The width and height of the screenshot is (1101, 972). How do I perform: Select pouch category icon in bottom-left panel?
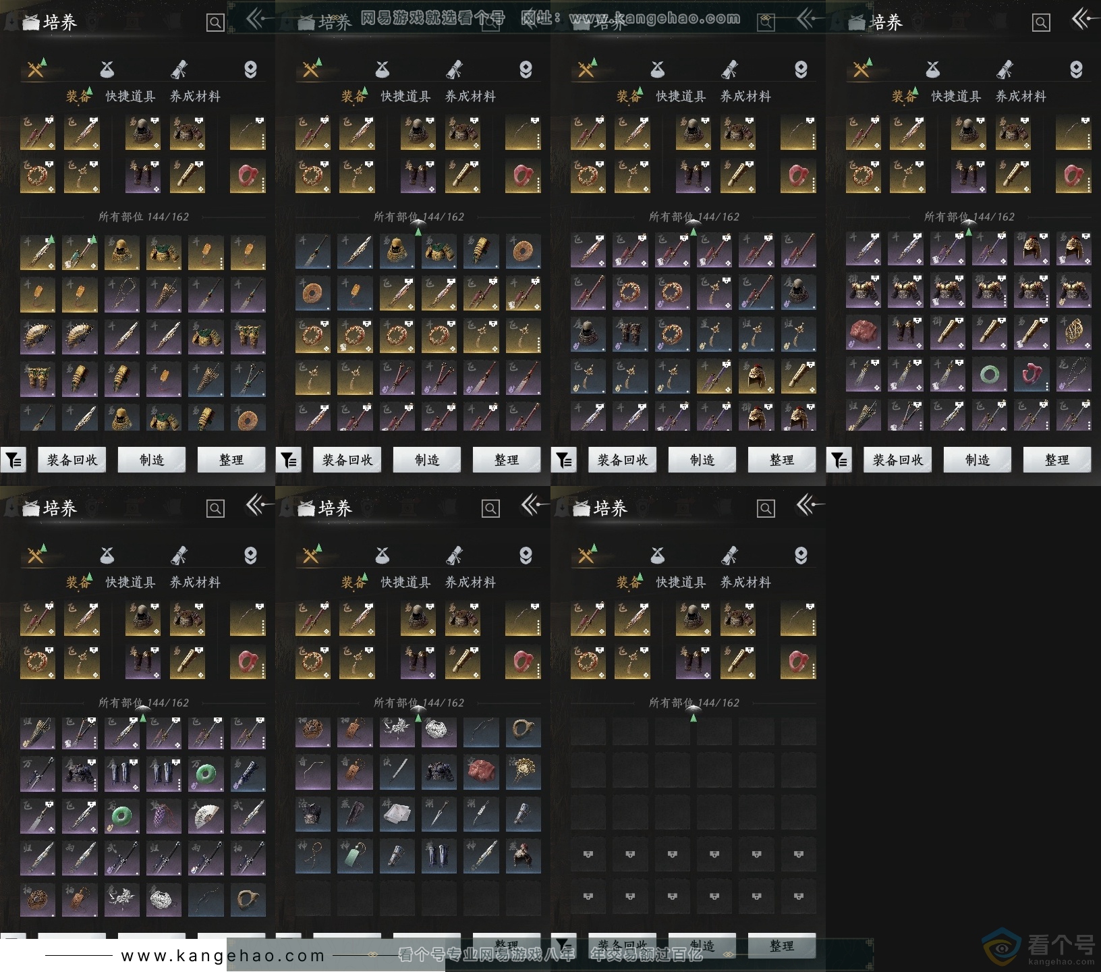pos(107,555)
